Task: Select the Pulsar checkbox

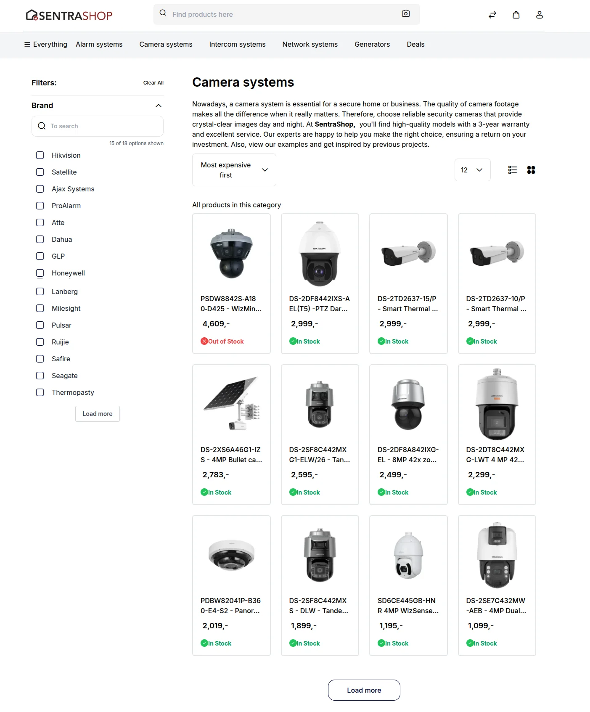Action: pos(40,325)
